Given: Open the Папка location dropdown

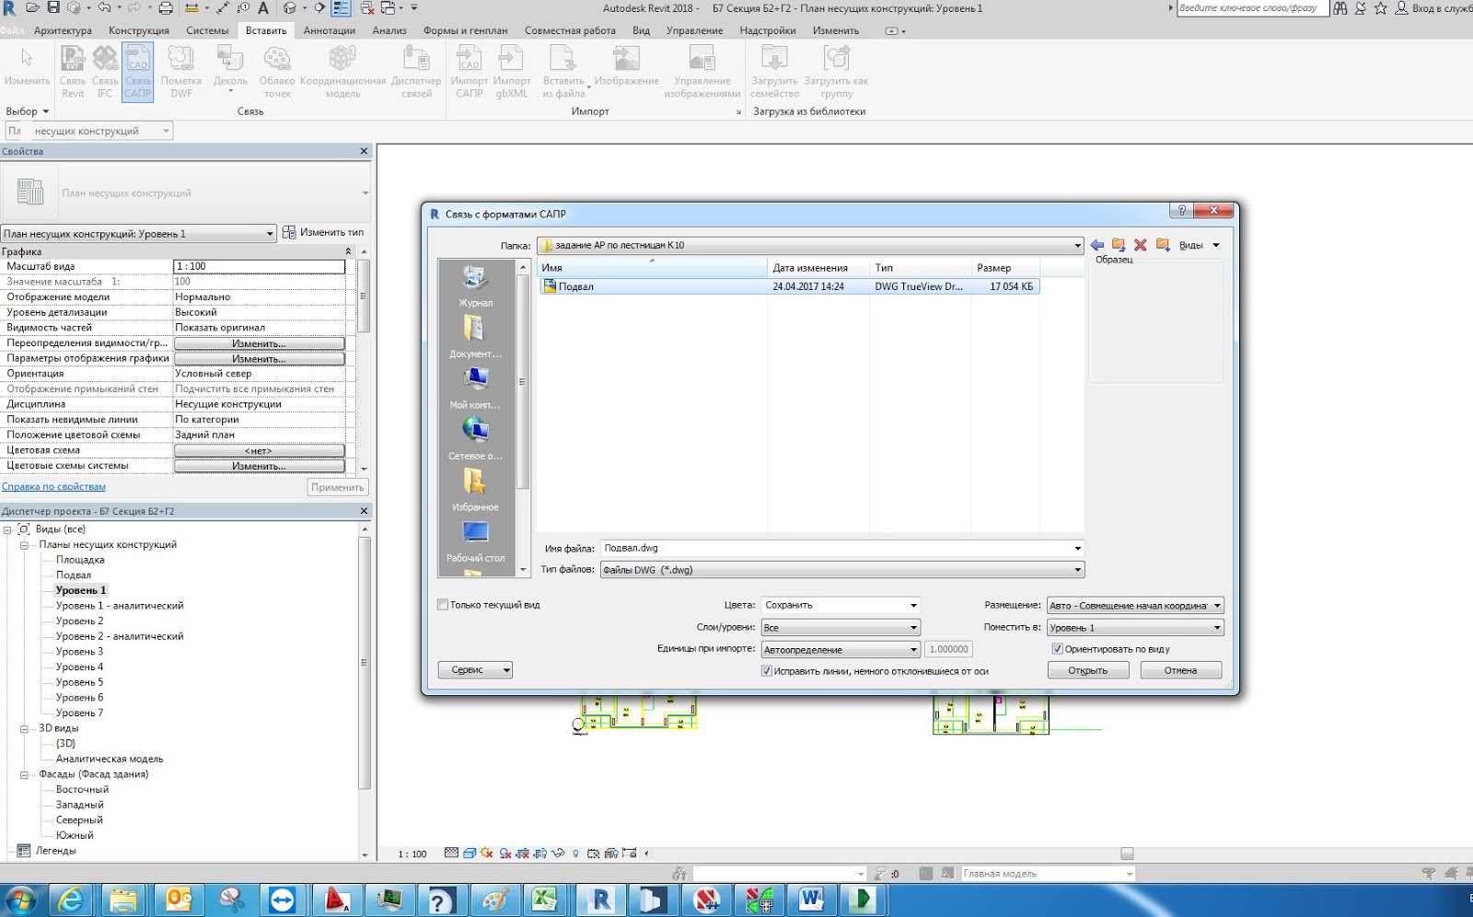Looking at the screenshot, I should (810, 245).
